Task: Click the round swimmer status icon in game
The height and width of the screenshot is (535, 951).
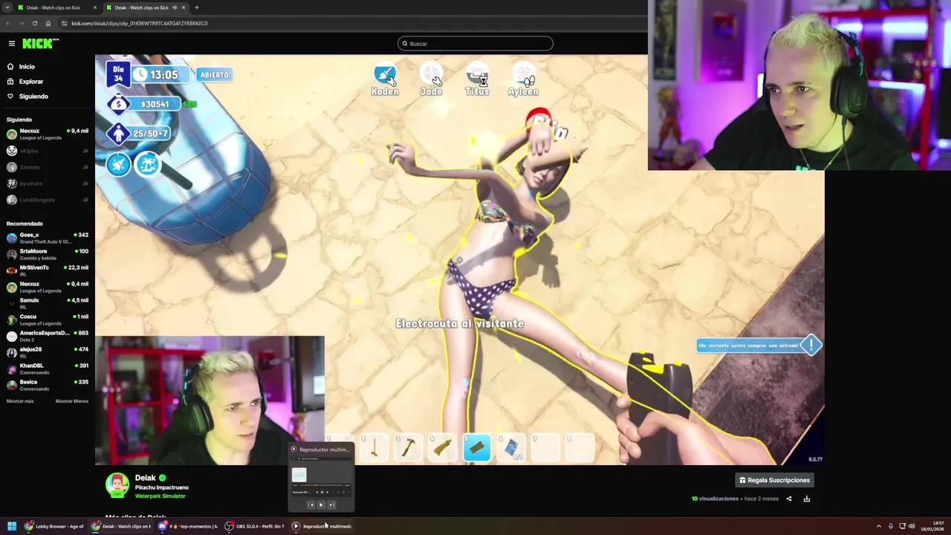Action: [x=119, y=164]
